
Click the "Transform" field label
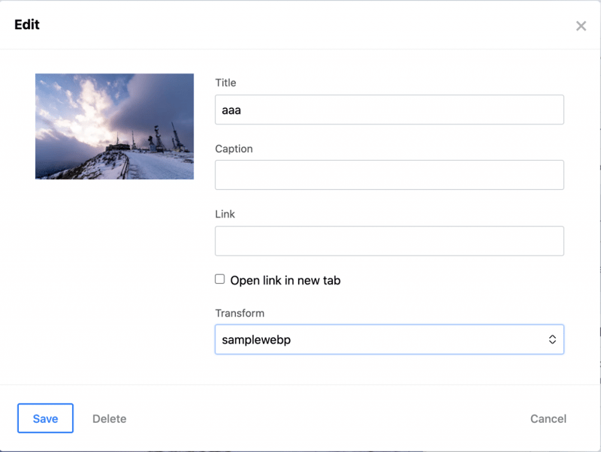[240, 313]
